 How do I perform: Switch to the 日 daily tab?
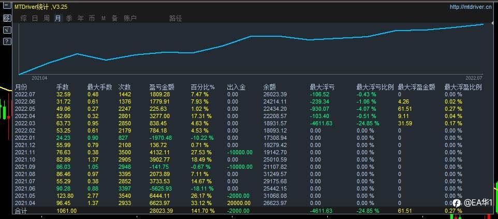[x=35, y=19]
